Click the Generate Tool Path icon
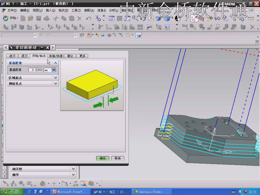The height and width of the screenshot is (195, 260). (101, 27)
